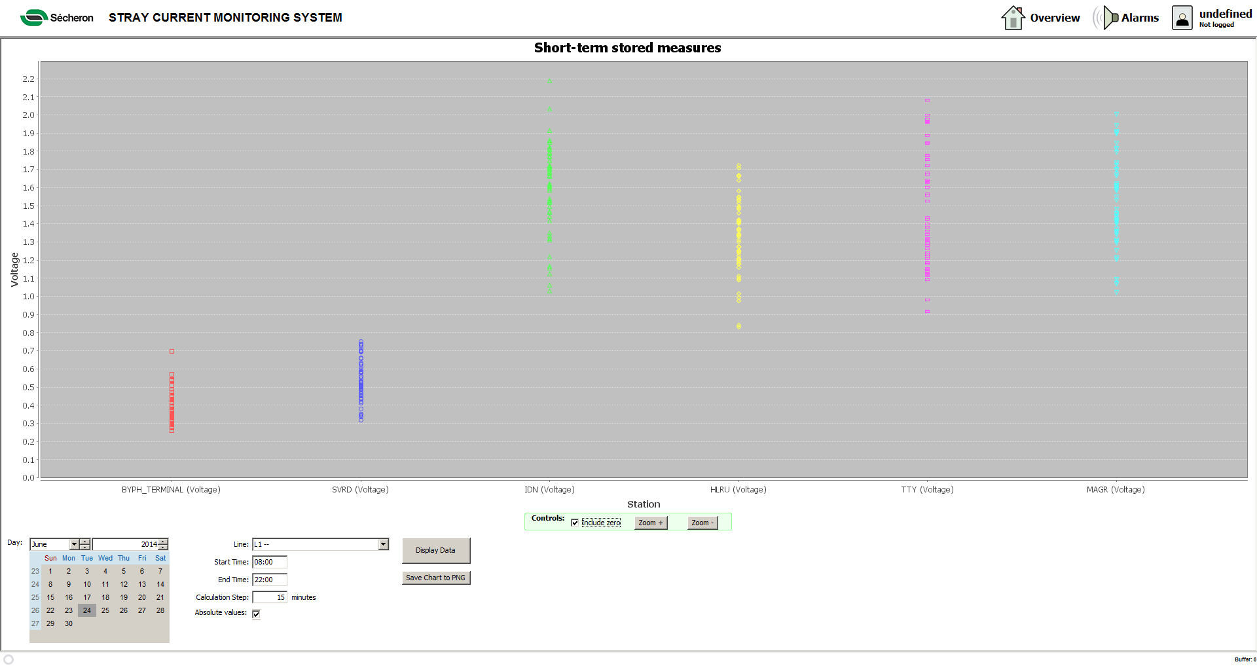The image size is (1257, 666).
Task: Click the Alarms navigation label
Action: pos(1140,18)
